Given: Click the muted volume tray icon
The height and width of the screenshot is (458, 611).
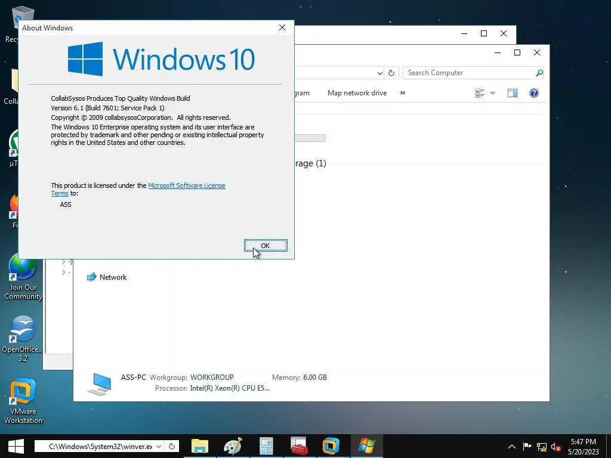Looking at the screenshot, I should (x=556, y=447).
